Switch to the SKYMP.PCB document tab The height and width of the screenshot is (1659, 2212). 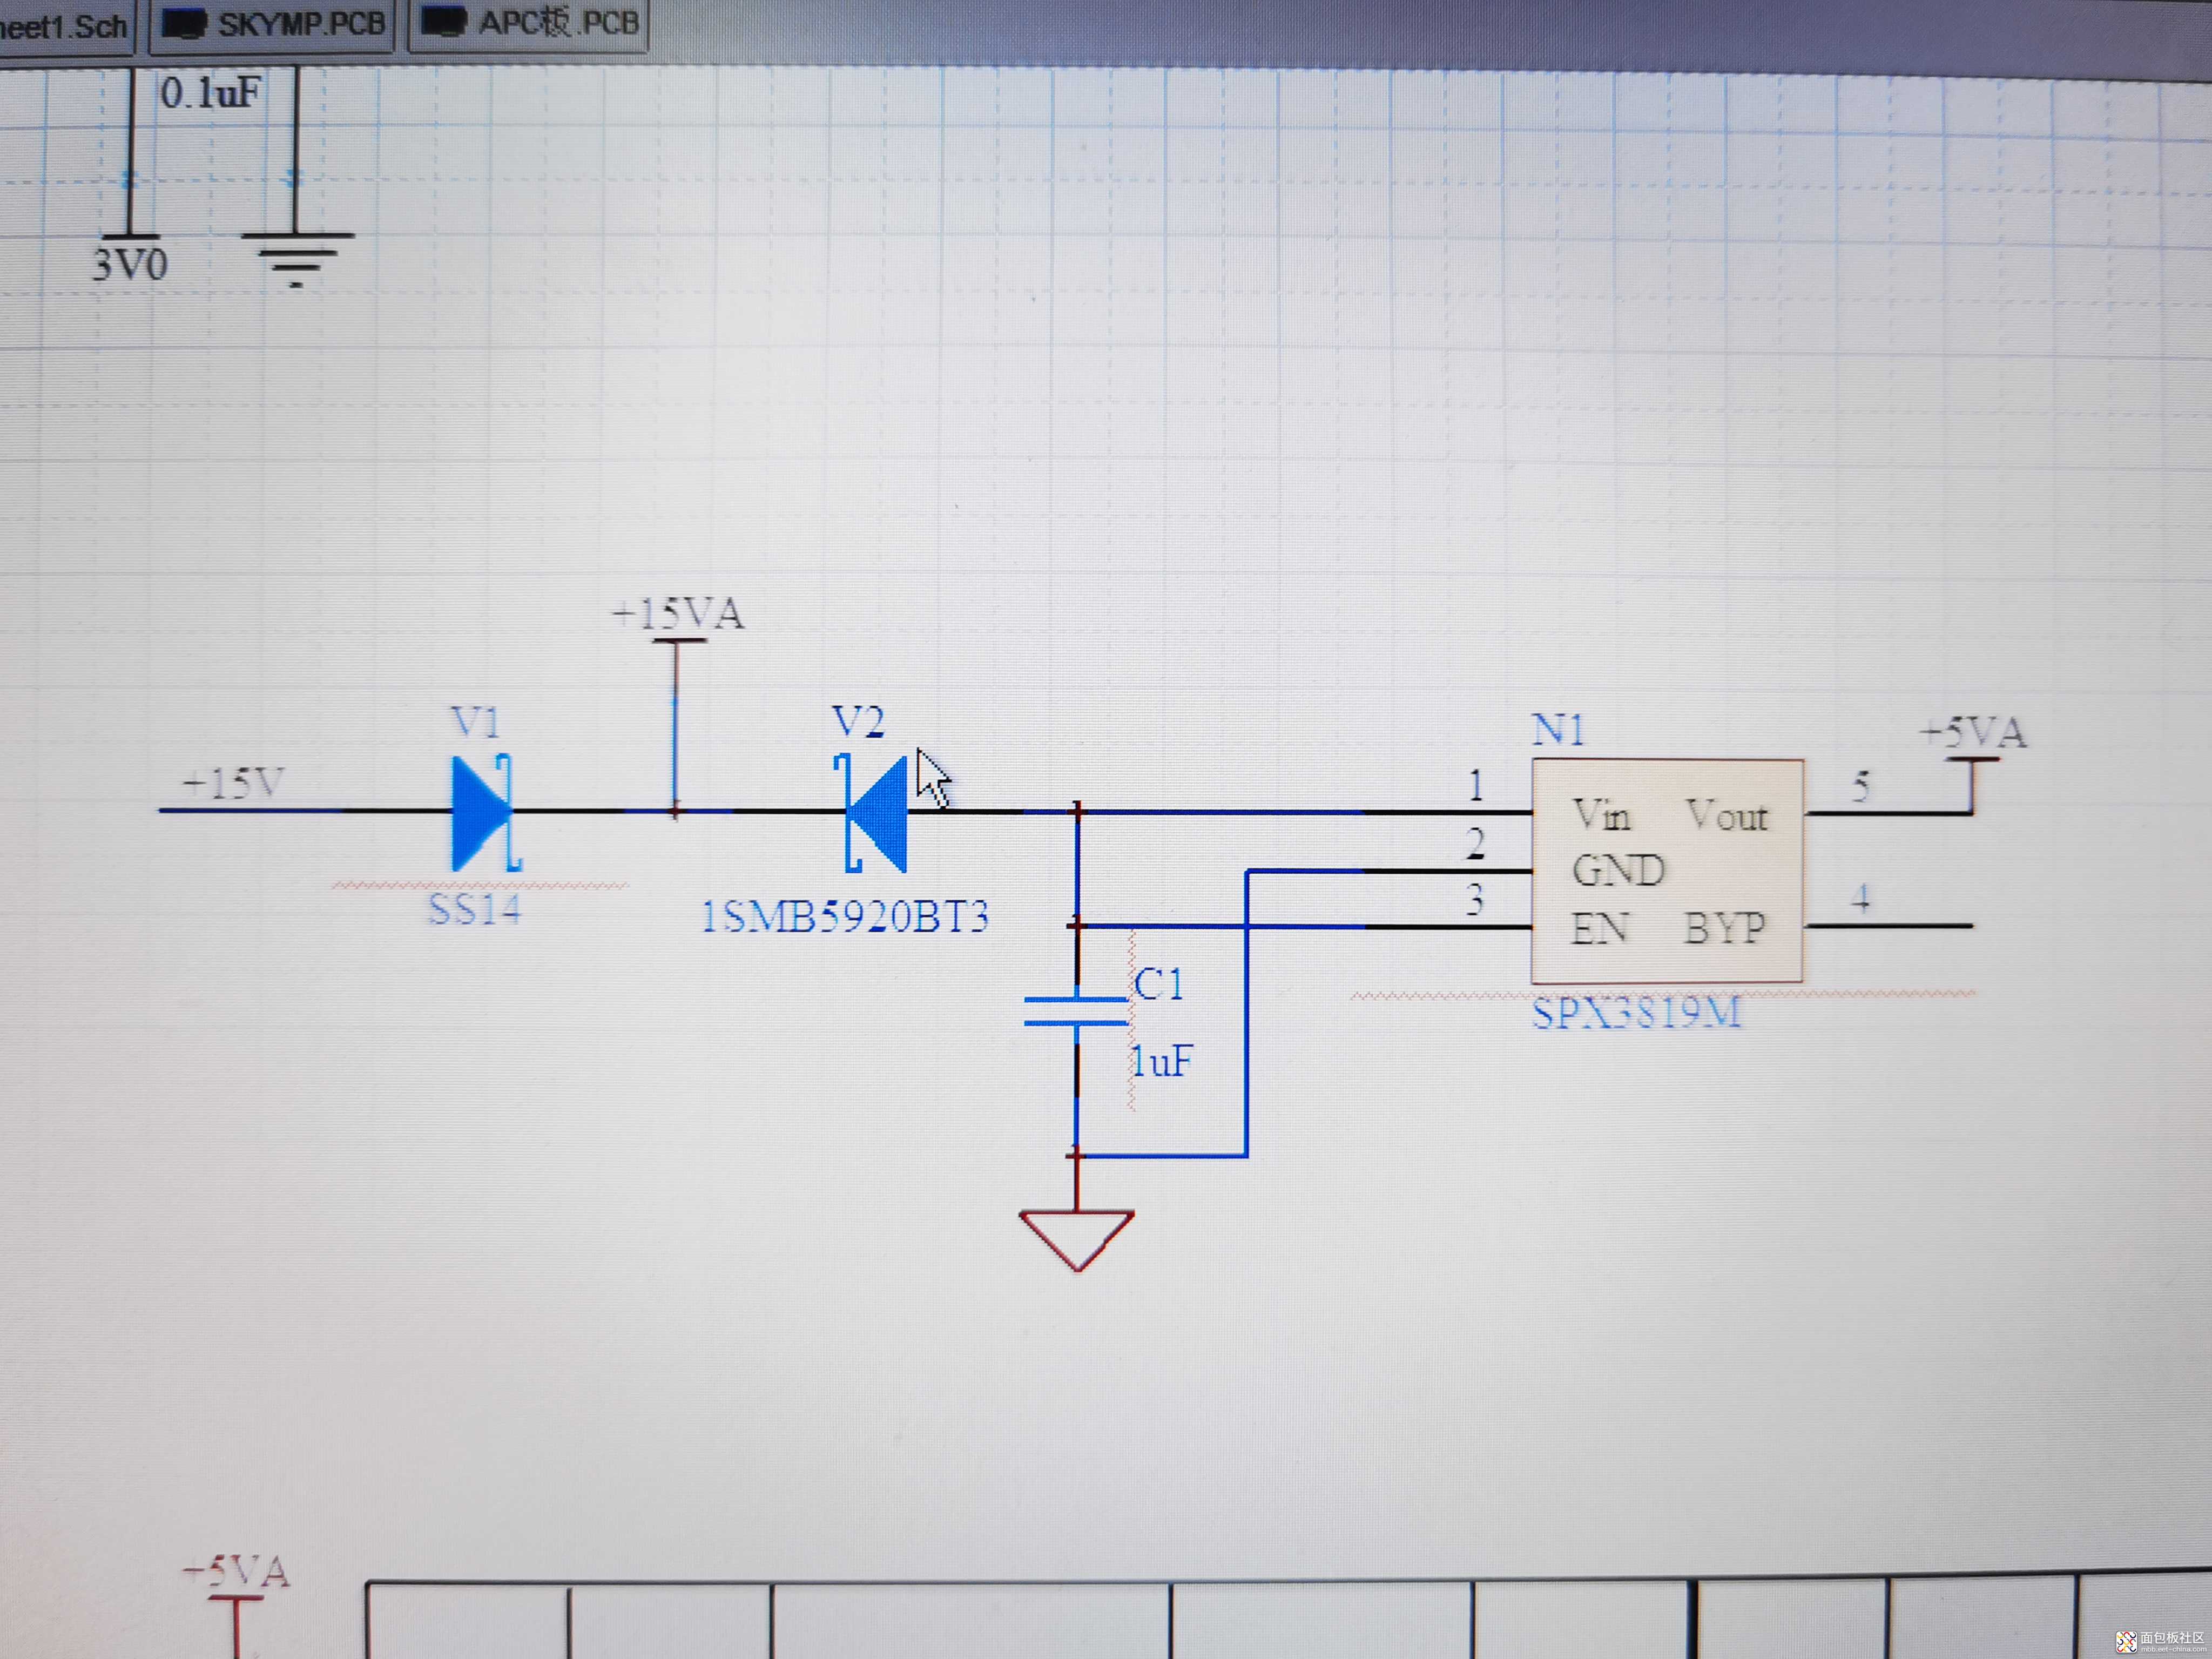(x=273, y=24)
